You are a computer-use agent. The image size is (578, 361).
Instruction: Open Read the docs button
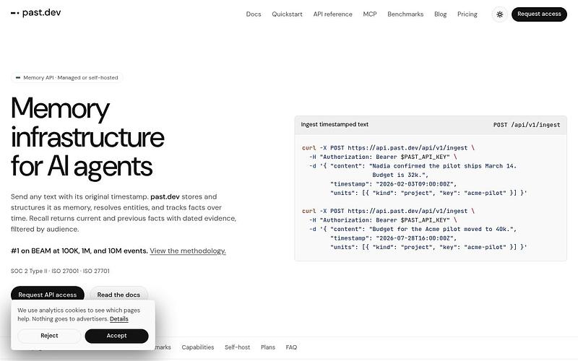coord(118,295)
